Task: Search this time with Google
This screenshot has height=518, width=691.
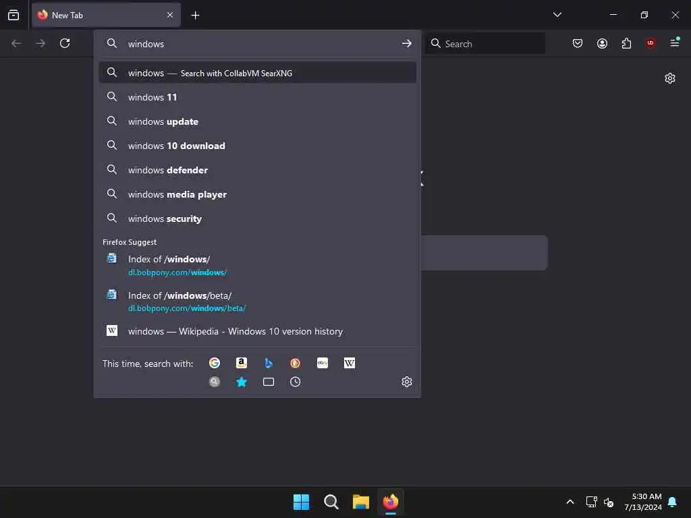Action: click(x=215, y=363)
